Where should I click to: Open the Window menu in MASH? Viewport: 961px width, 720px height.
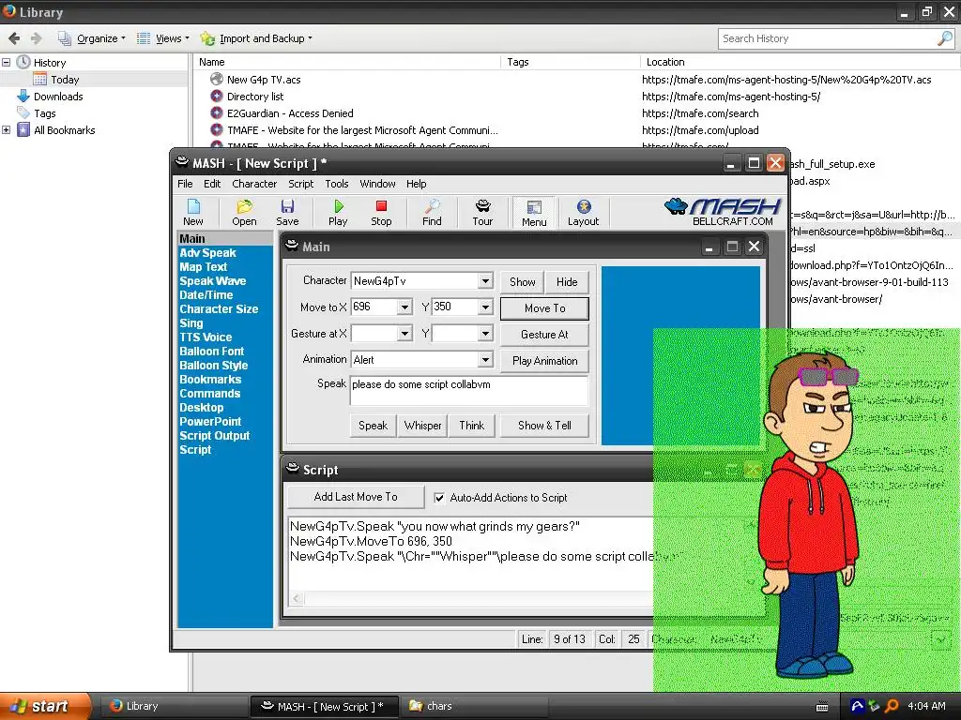point(377,184)
